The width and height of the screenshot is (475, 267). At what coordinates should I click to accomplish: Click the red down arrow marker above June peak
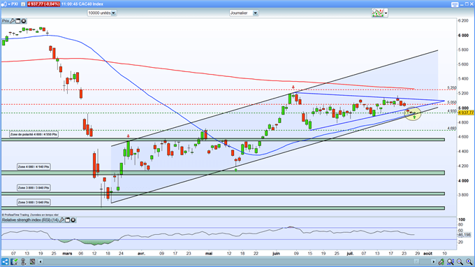tap(293, 87)
